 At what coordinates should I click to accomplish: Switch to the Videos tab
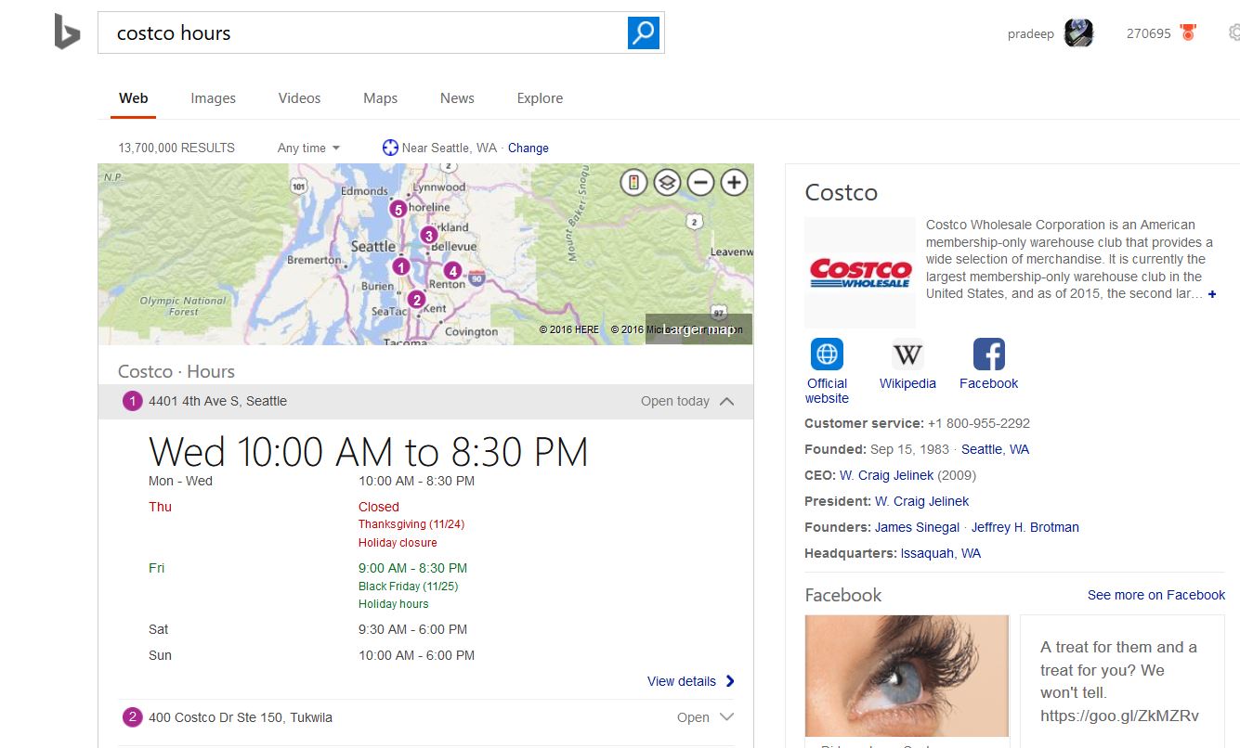(x=299, y=98)
